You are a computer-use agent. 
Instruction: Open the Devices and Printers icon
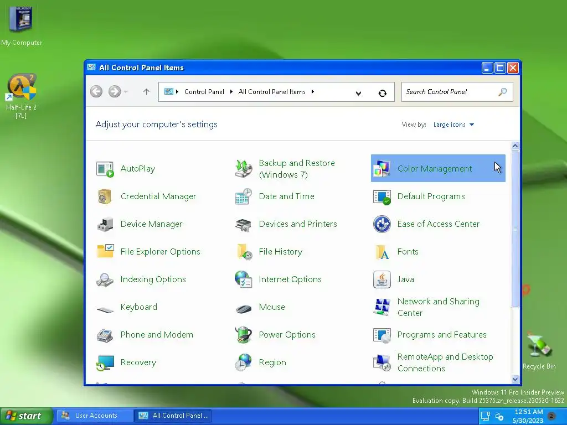click(244, 225)
